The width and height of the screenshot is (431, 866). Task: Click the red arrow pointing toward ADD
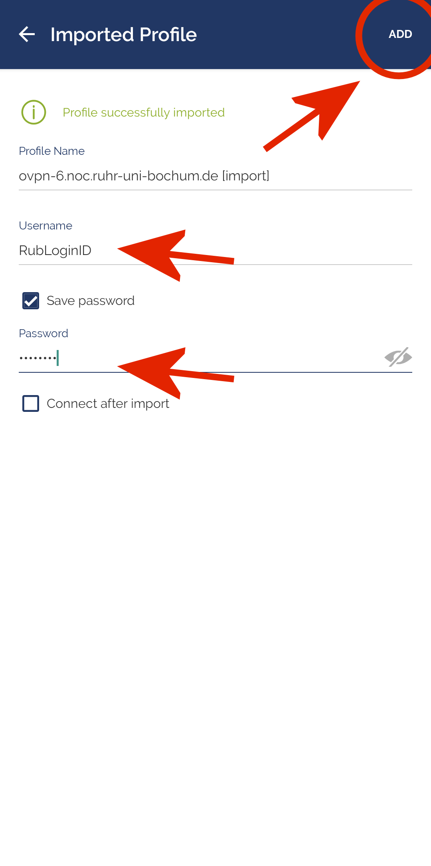click(x=312, y=116)
